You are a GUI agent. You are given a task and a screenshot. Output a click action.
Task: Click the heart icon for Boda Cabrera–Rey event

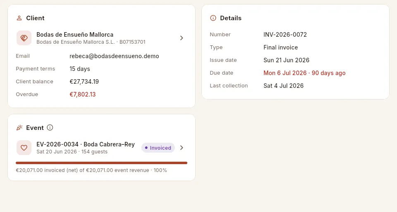(24, 148)
